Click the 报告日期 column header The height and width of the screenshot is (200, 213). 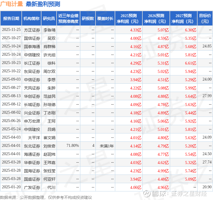(11, 19)
